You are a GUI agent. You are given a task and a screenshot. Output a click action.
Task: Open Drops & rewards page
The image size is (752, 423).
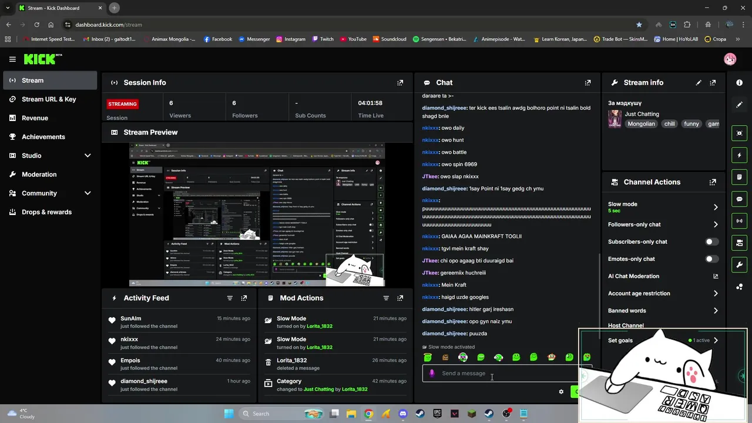click(50, 212)
